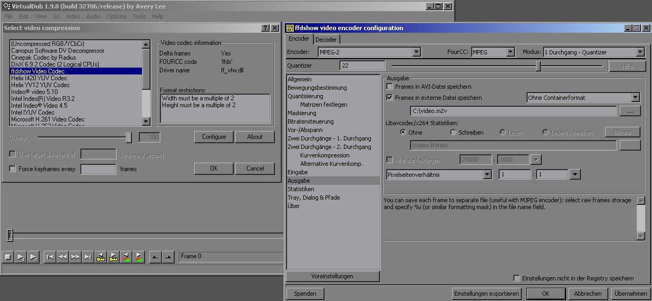This screenshot has height=301, width=652.
Task: Select the Lesen statistics radio button
Action: point(503,133)
